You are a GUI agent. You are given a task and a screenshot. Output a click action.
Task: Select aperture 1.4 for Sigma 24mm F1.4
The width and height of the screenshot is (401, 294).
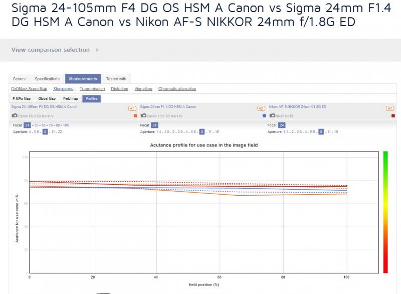[x=159, y=132]
